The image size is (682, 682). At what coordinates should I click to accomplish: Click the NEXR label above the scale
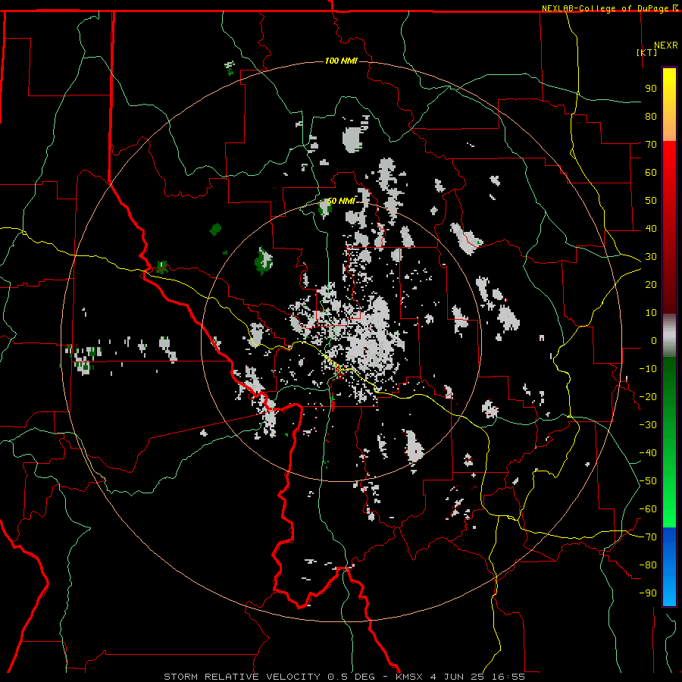tap(665, 45)
